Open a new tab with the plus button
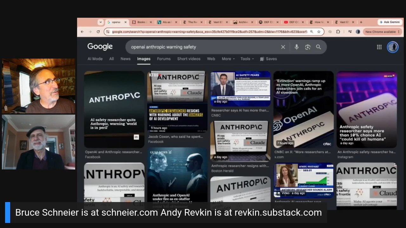 click(x=361, y=22)
